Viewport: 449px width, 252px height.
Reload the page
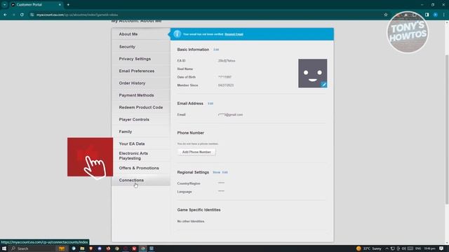point(22,15)
